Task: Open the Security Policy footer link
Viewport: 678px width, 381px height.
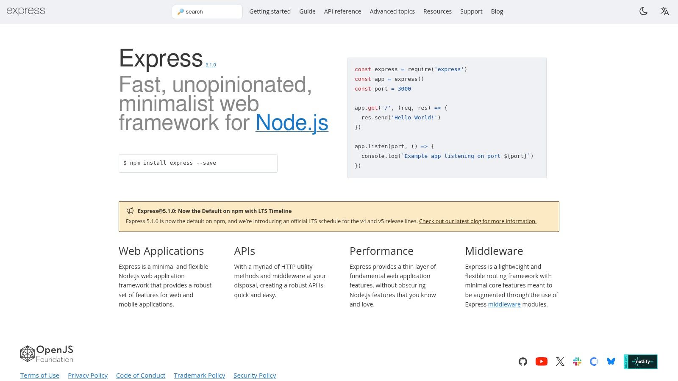Action: click(254, 375)
